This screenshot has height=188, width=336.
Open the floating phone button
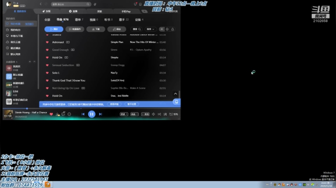176,102
